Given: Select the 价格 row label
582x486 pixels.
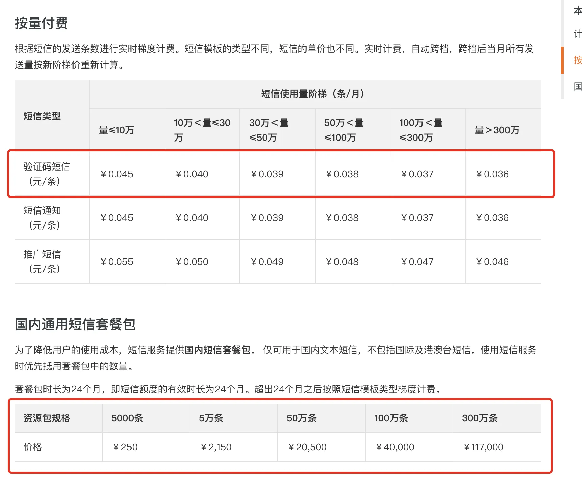Looking at the screenshot, I should coord(33,447).
